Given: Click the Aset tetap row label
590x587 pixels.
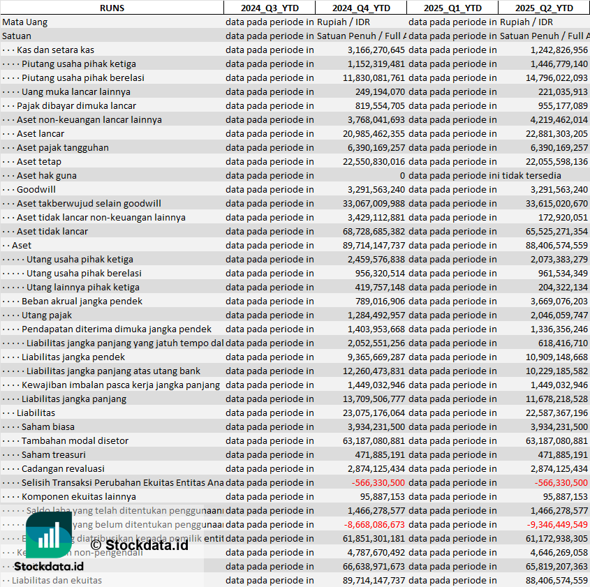Looking at the screenshot, I should 39,161.
